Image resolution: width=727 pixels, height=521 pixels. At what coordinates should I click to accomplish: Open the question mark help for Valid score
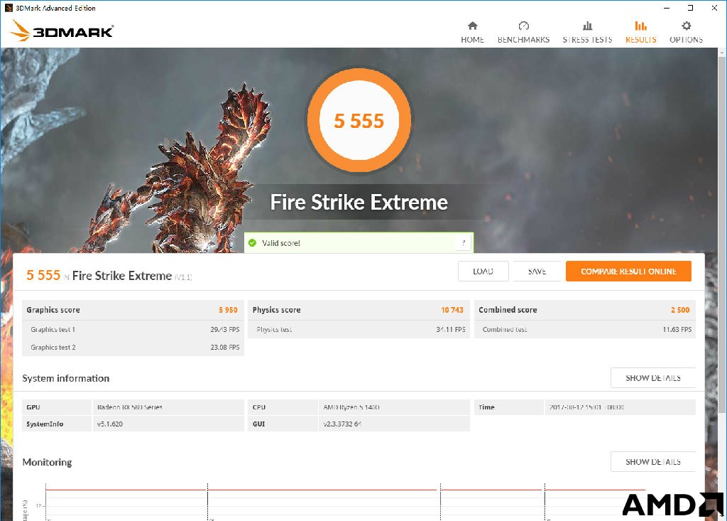(463, 242)
